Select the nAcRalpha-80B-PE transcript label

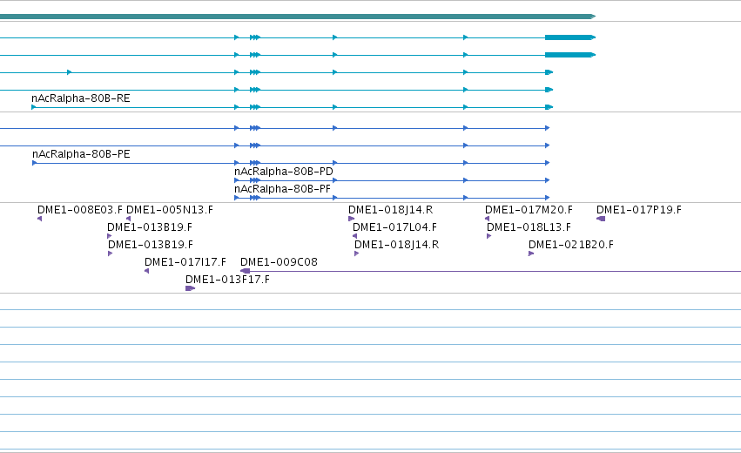[81, 154]
